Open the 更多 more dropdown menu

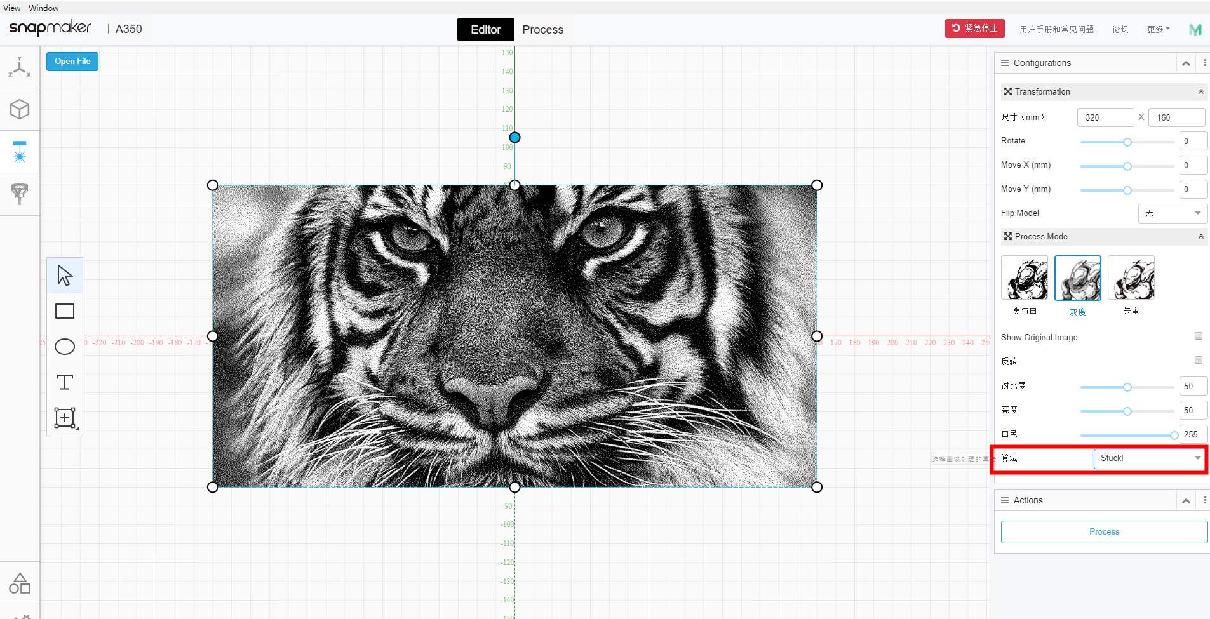click(x=1159, y=29)
